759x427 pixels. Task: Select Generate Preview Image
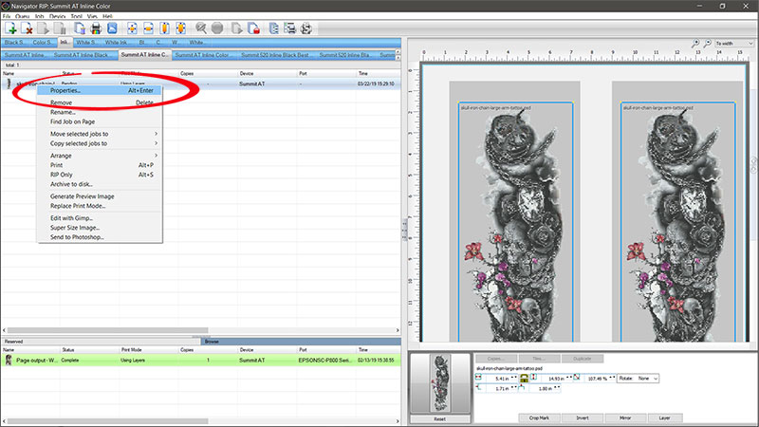[x=101, y=196]
